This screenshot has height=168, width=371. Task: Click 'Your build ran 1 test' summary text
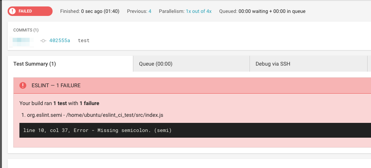click(59, 103)
